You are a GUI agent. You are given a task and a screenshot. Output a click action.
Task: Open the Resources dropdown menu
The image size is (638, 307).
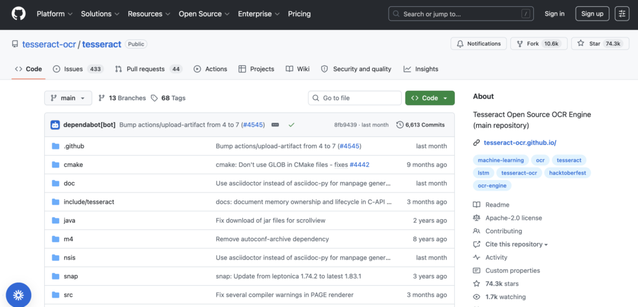[149, 14]
